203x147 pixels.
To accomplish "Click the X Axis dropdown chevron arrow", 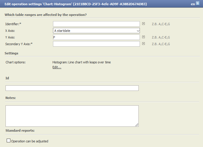I will point(138,31).
